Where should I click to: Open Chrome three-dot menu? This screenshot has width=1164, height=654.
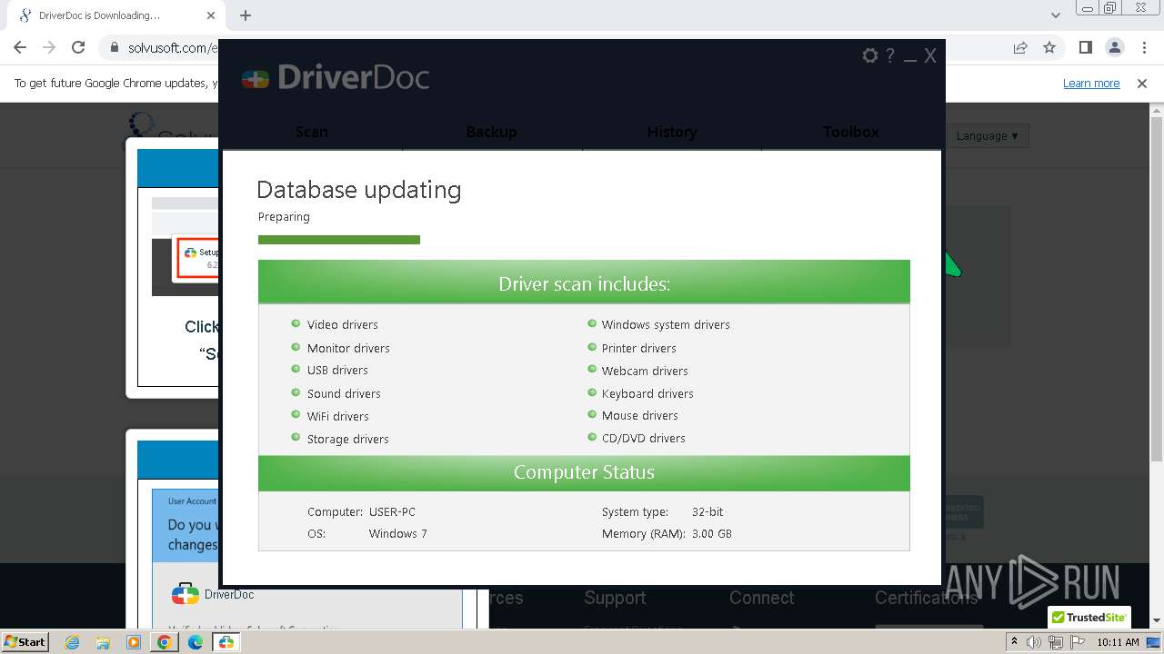[1143, 47]
